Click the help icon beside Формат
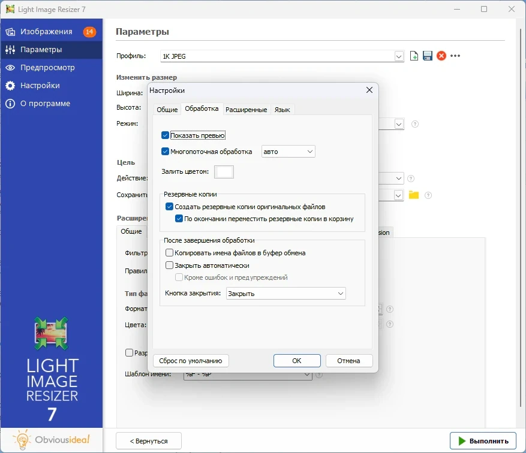526x453 pixels. (x=389, y=309)
